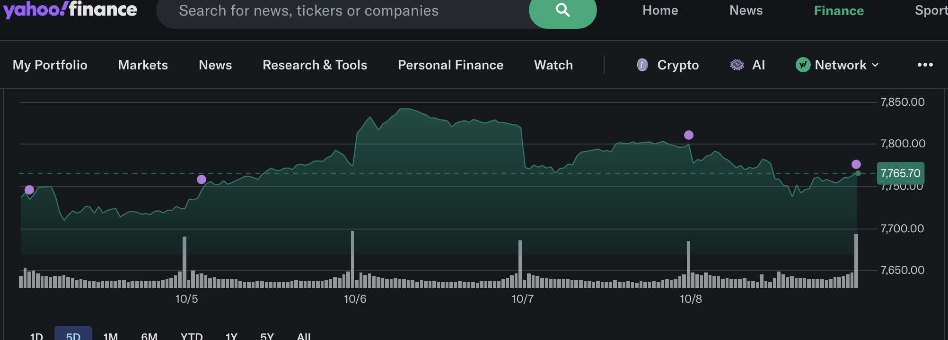Screen dimensions: 948x340
Task: Select the event marker at the chart's start
Action: tap(29, 190)
